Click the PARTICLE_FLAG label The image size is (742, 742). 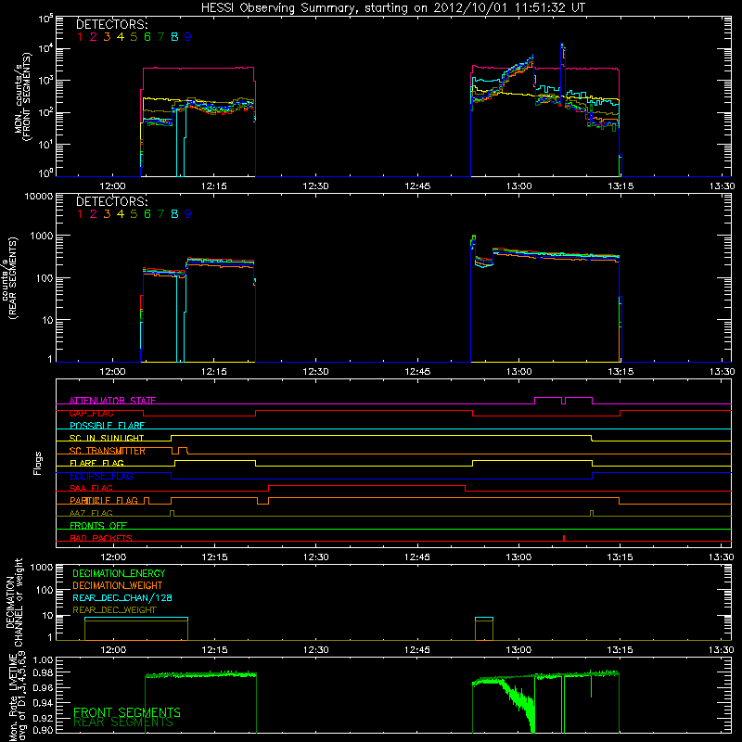point(104,501)
